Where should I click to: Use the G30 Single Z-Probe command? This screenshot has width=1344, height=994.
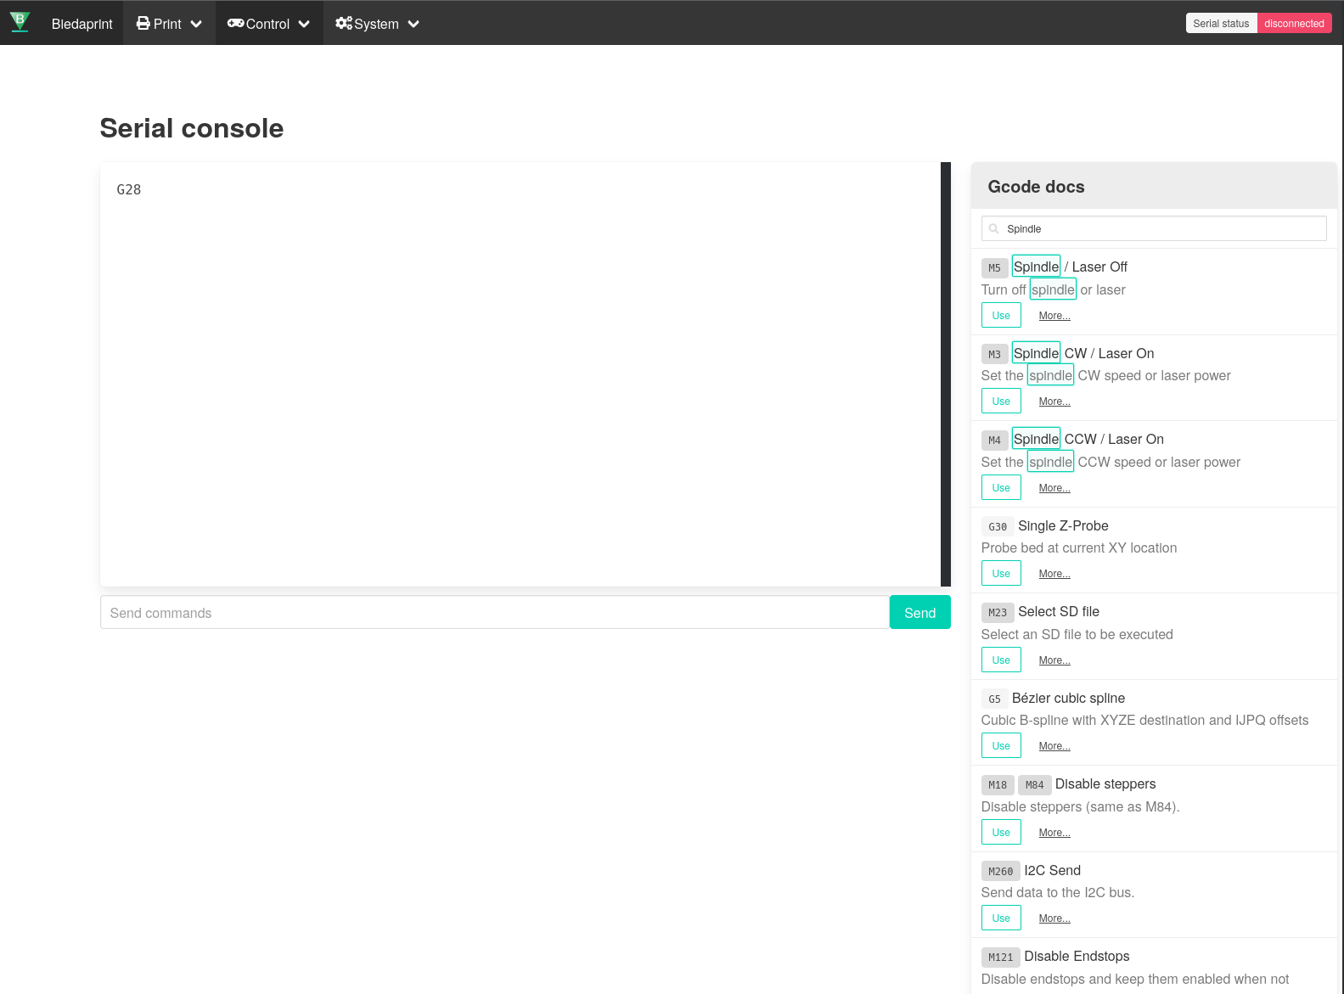[1001, 573]
